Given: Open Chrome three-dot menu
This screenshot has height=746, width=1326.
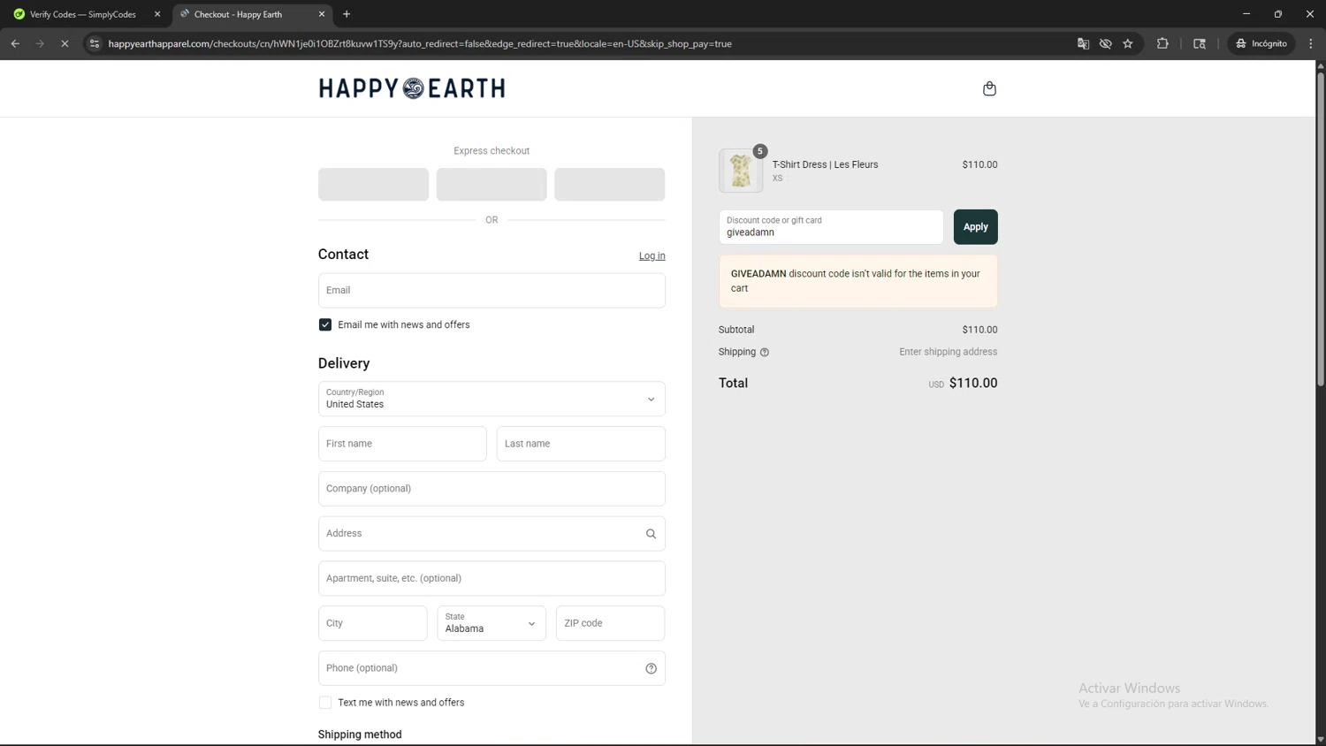Looking at the screenshot, I should click(x=1311, y=43).
